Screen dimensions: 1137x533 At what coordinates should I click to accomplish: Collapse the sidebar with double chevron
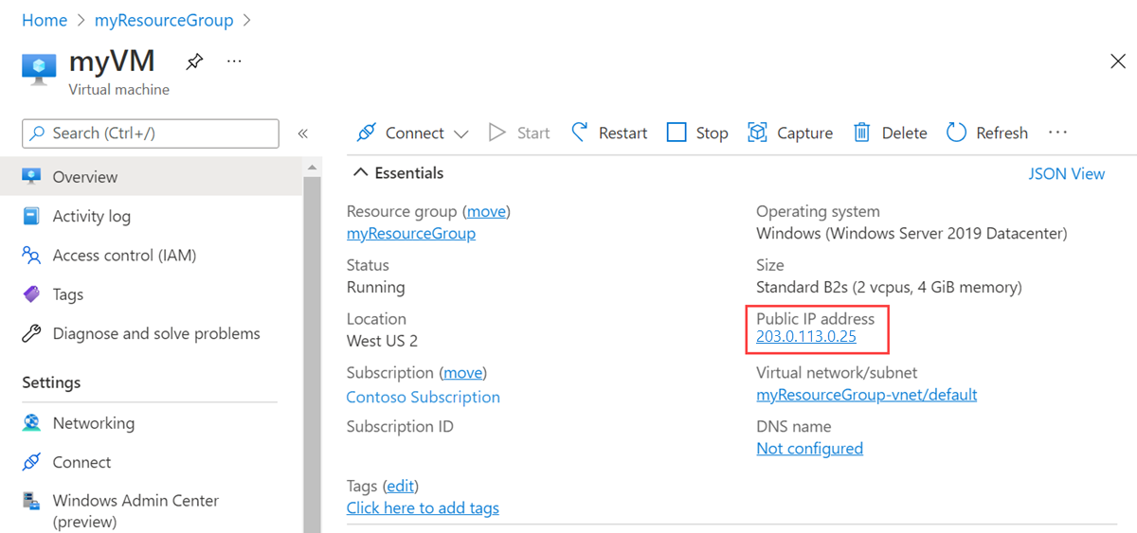coord(303,133)
